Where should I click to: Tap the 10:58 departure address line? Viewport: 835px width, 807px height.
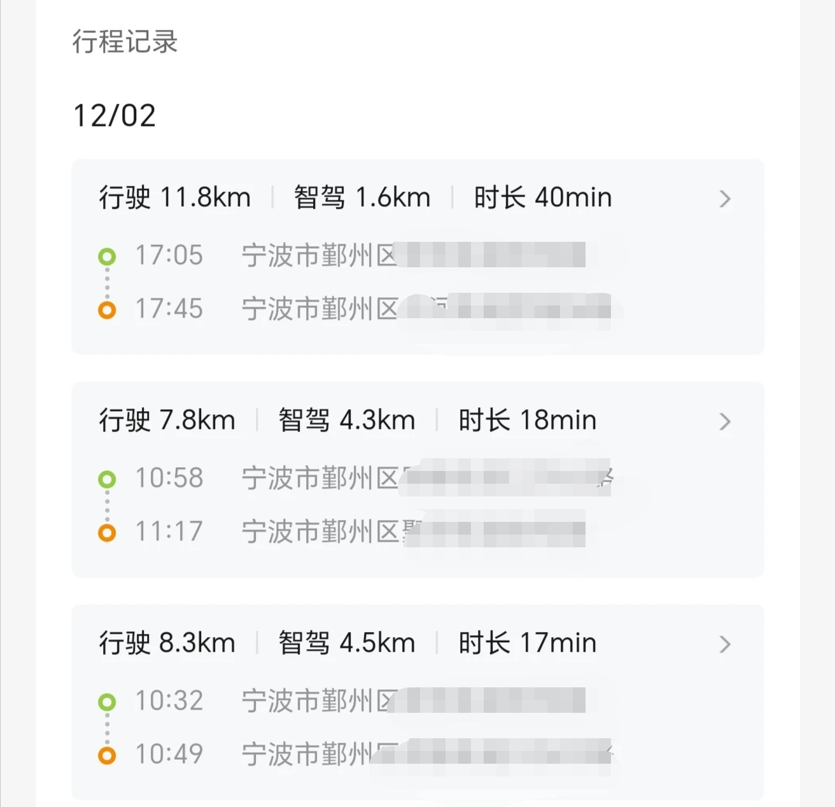(425, 479)
